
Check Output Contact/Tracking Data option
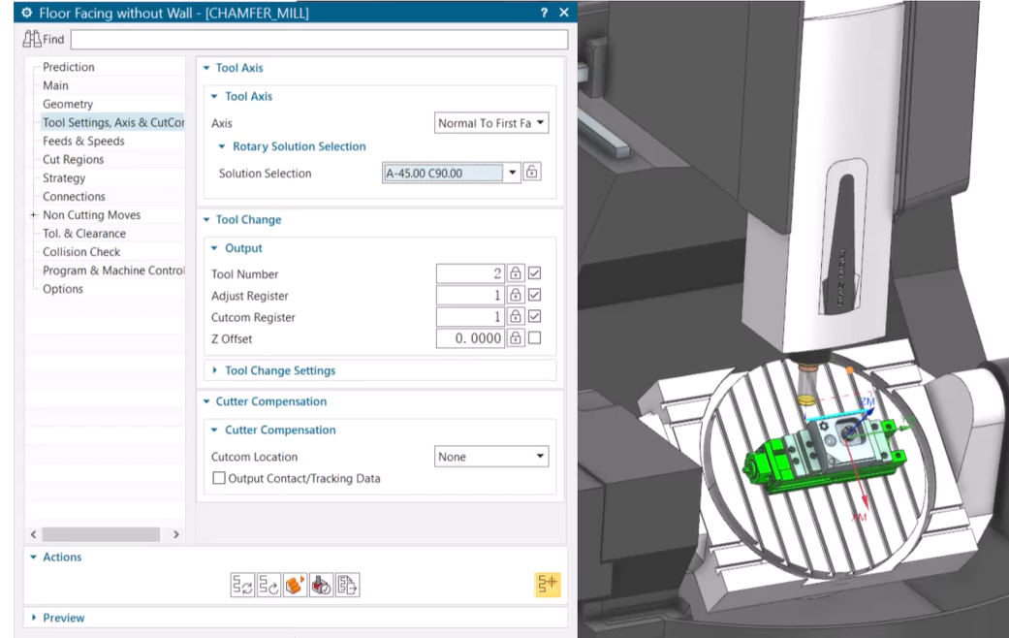click(x=219, y=479)
